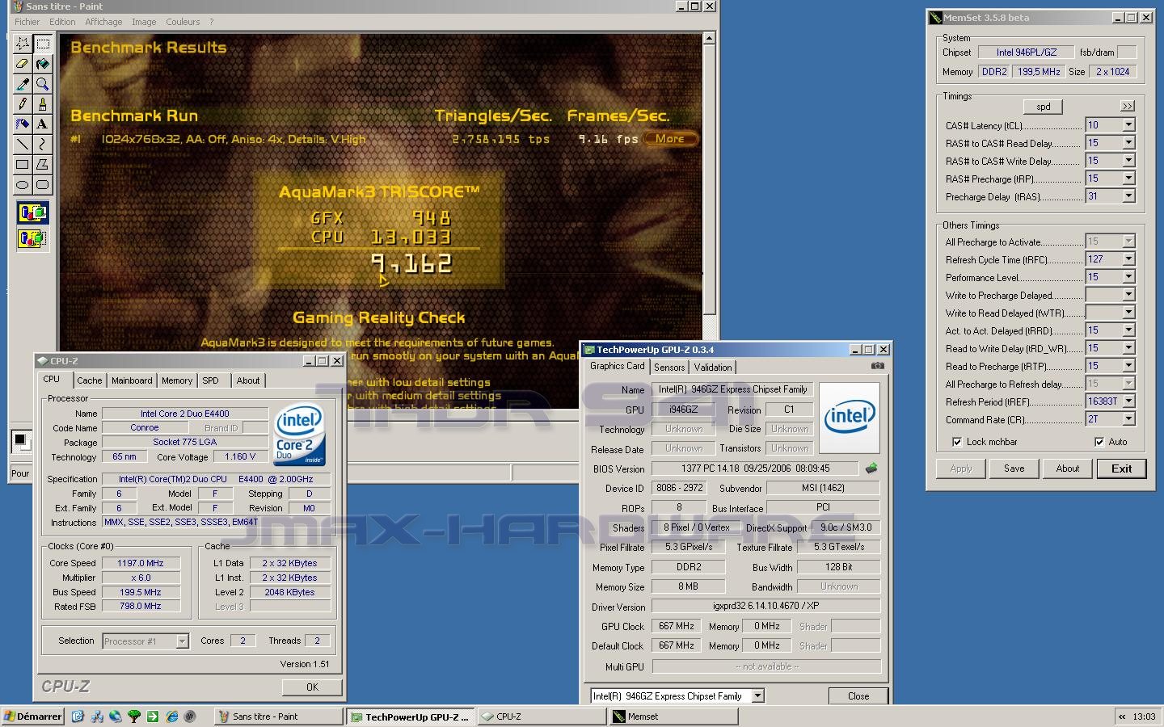
Task: Select the rectangular Select tool in Paint
Action: [x=43, y=44]
